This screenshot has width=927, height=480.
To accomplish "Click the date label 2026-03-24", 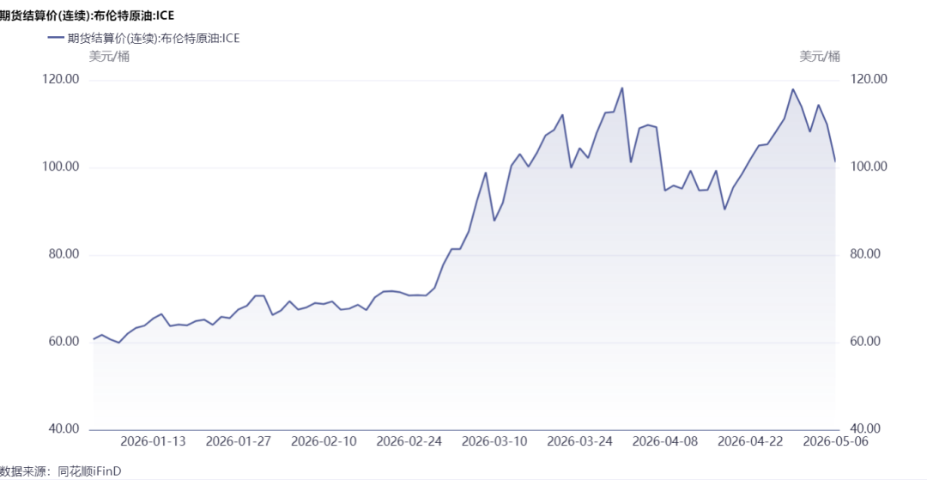I will coord(580,442).
